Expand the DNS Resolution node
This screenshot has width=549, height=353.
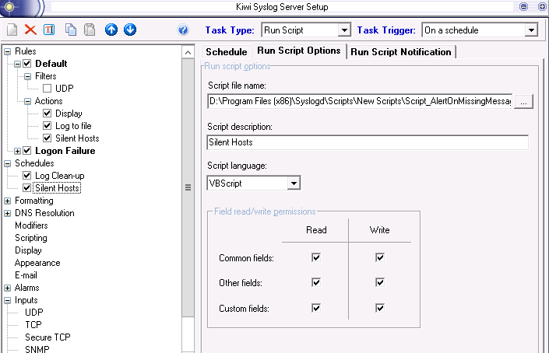click(x=7, y=213)
